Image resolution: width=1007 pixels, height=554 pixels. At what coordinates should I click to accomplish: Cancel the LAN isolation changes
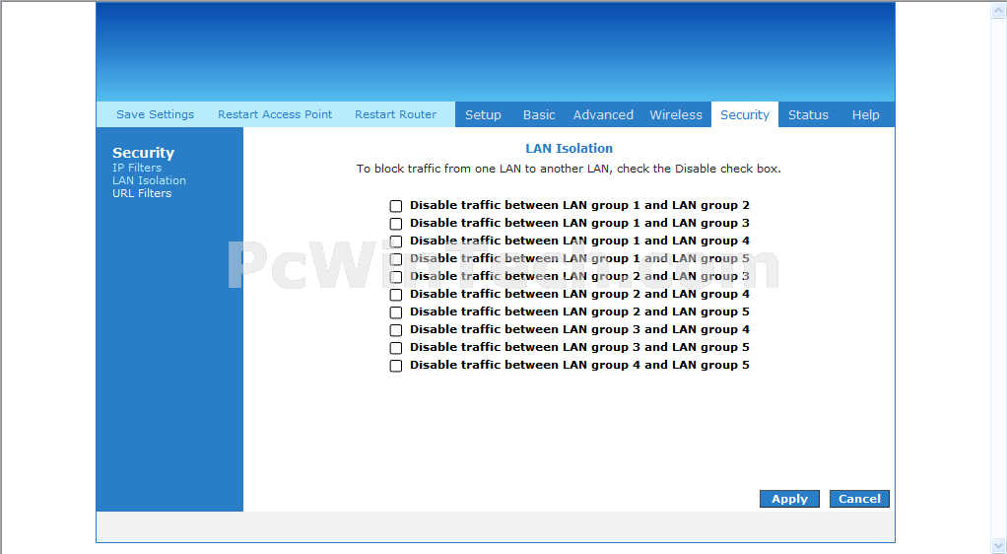[x=859, y=499]
